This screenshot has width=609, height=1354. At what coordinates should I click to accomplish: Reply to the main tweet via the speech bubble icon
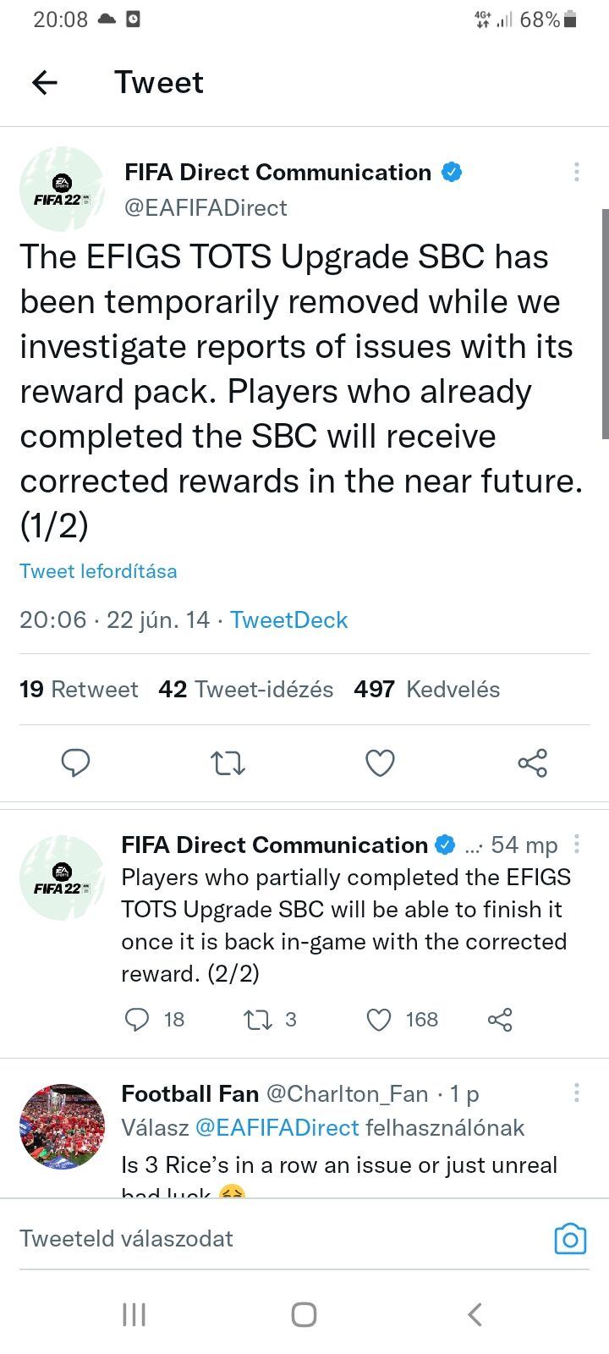(x=76, y=762)
